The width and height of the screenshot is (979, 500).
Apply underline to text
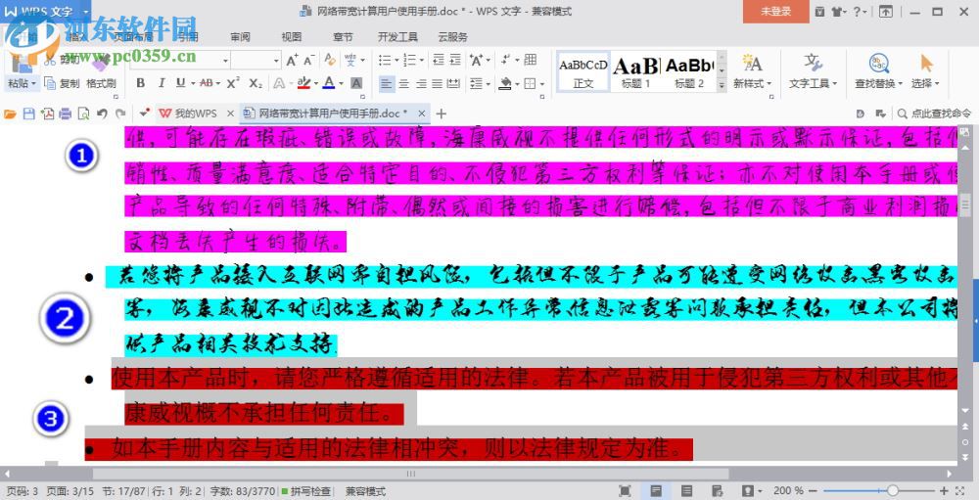click(180, 83)
